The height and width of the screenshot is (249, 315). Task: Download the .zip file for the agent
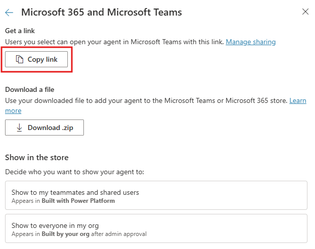[x=44, y=128]
